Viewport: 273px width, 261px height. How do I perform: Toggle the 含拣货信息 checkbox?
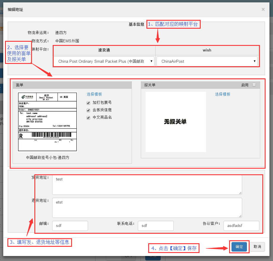[88, 110]
